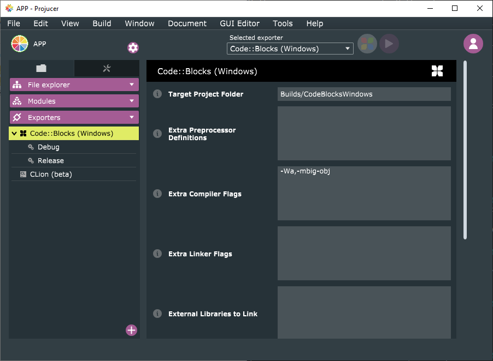The width and height of the screenshot is (493, 361).
Task: Open the Window menu
Action: (139, 23)
